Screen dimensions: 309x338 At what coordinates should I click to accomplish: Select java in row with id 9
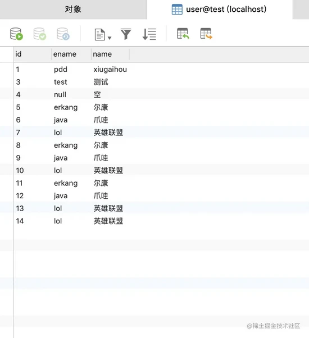[x=61, y=158]
